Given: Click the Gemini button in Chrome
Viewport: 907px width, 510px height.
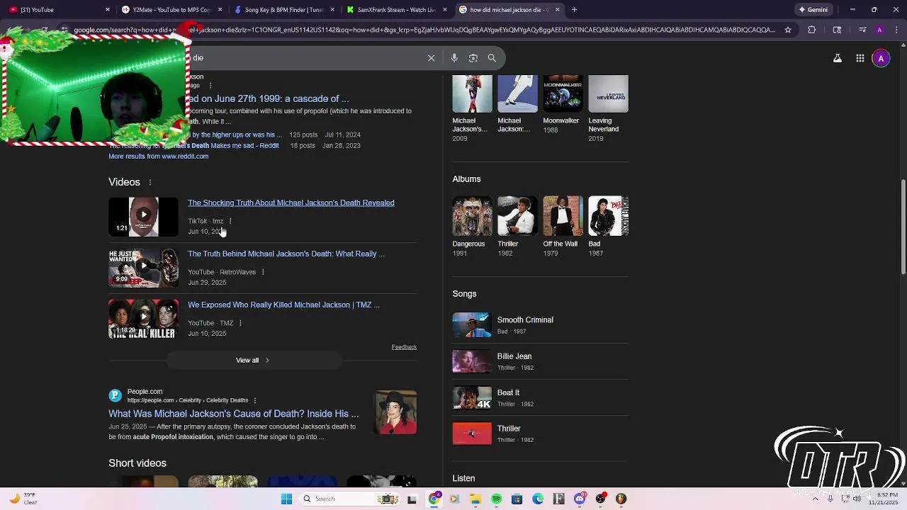Looking at the screenshot, I should tap(813, 10).
